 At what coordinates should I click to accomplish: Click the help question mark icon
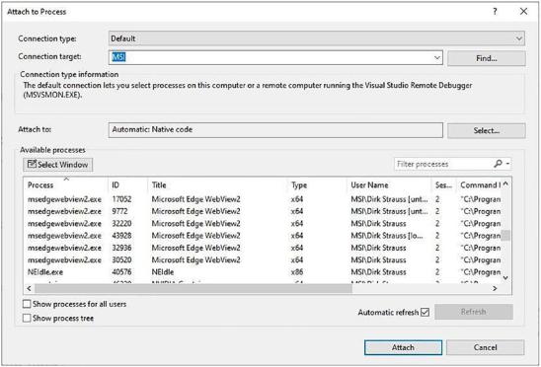coord(495,12)
